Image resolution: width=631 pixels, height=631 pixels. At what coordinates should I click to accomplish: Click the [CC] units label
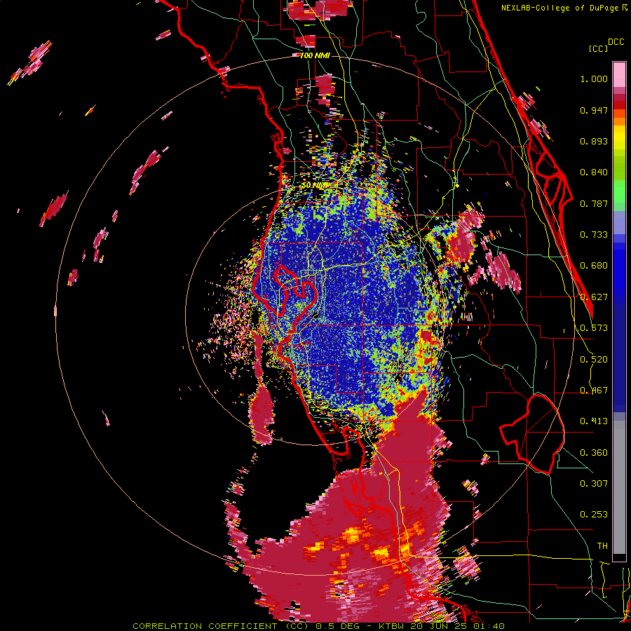pos(598,48)
